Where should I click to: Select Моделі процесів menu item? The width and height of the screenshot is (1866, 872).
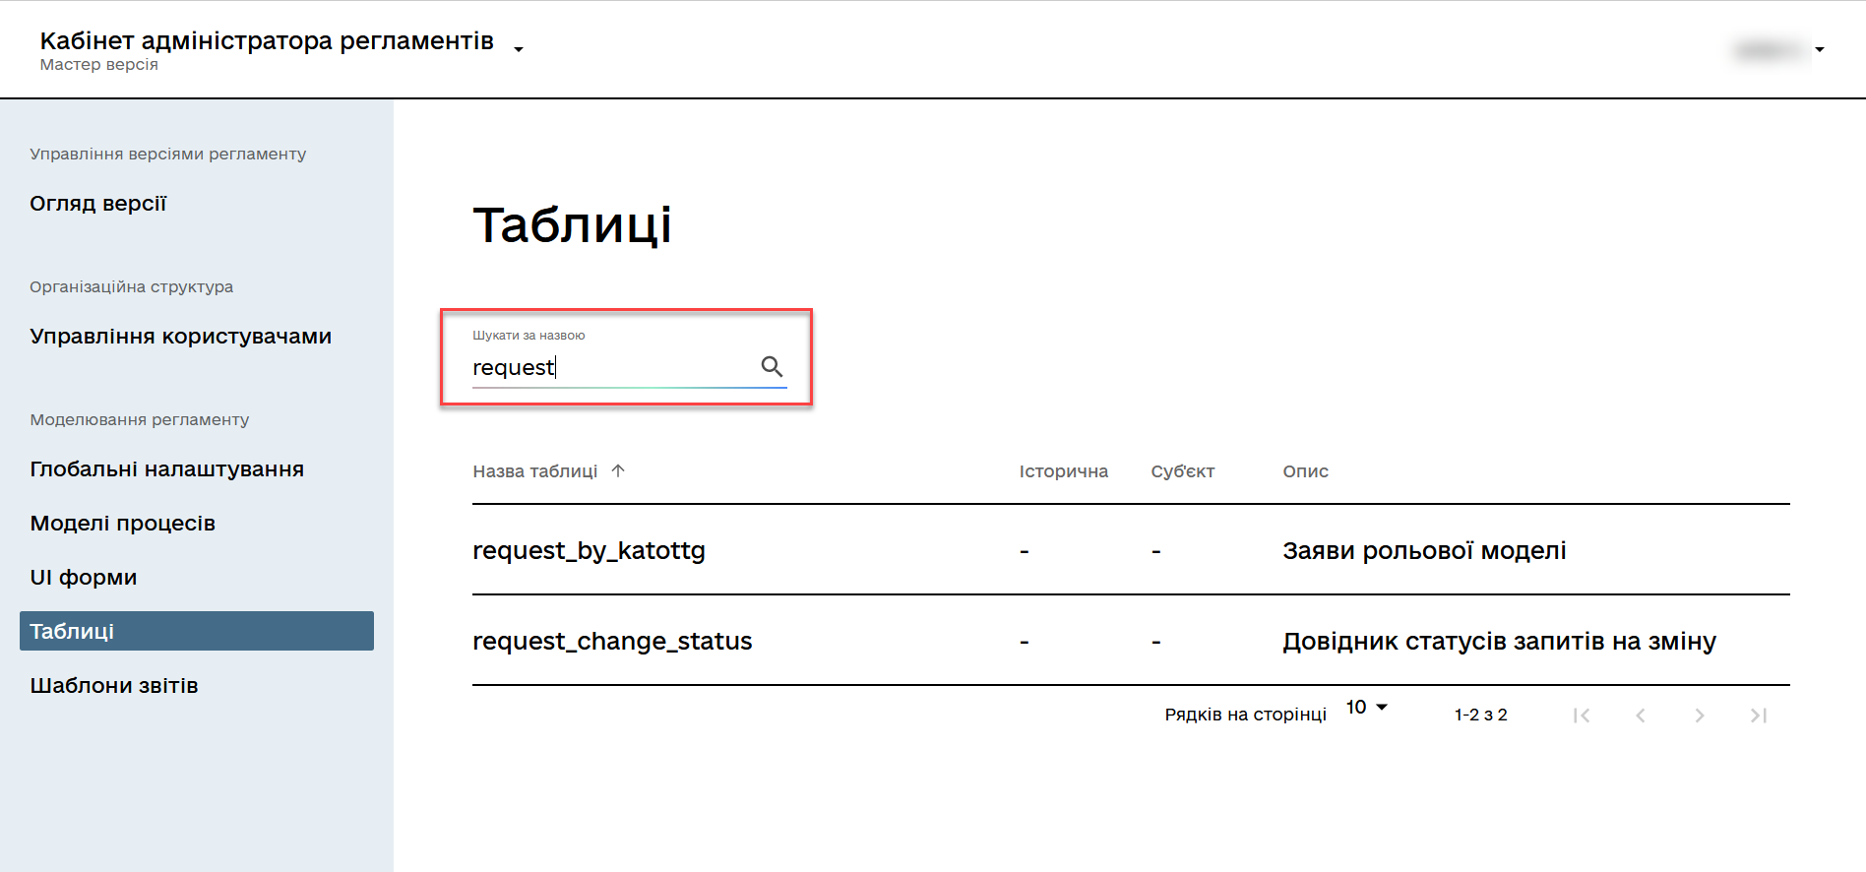pos(123,523)
